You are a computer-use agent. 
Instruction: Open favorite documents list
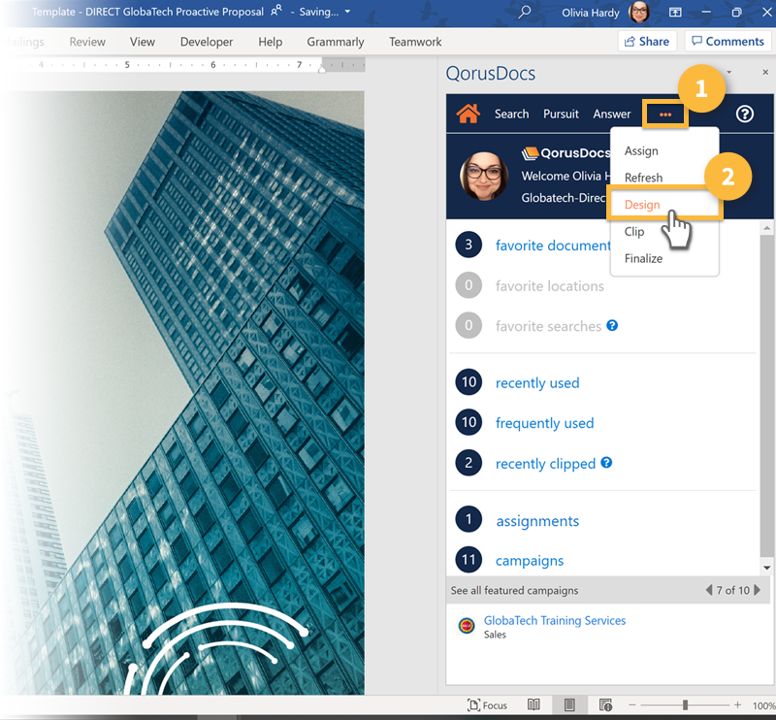coord(553,245)
